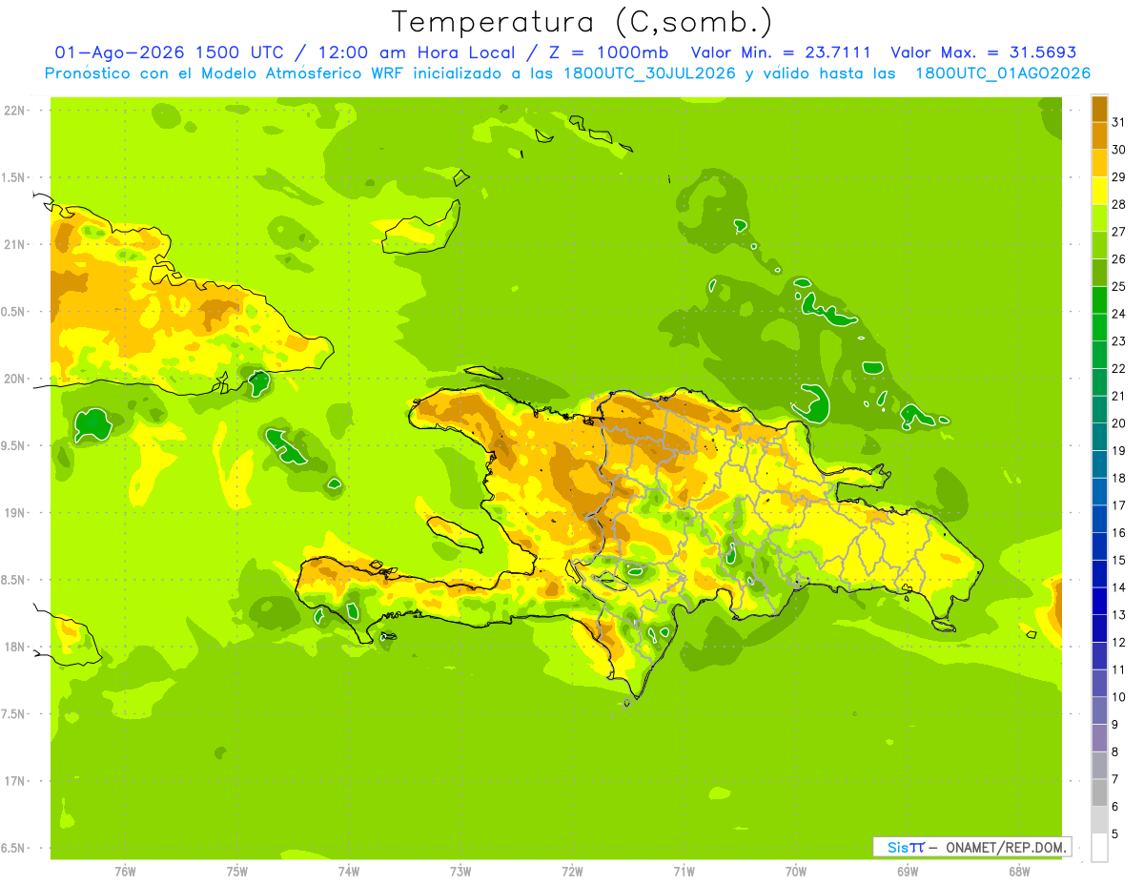
Task: Click the "68W" longitude axis label
Action: click(1018, 872)
